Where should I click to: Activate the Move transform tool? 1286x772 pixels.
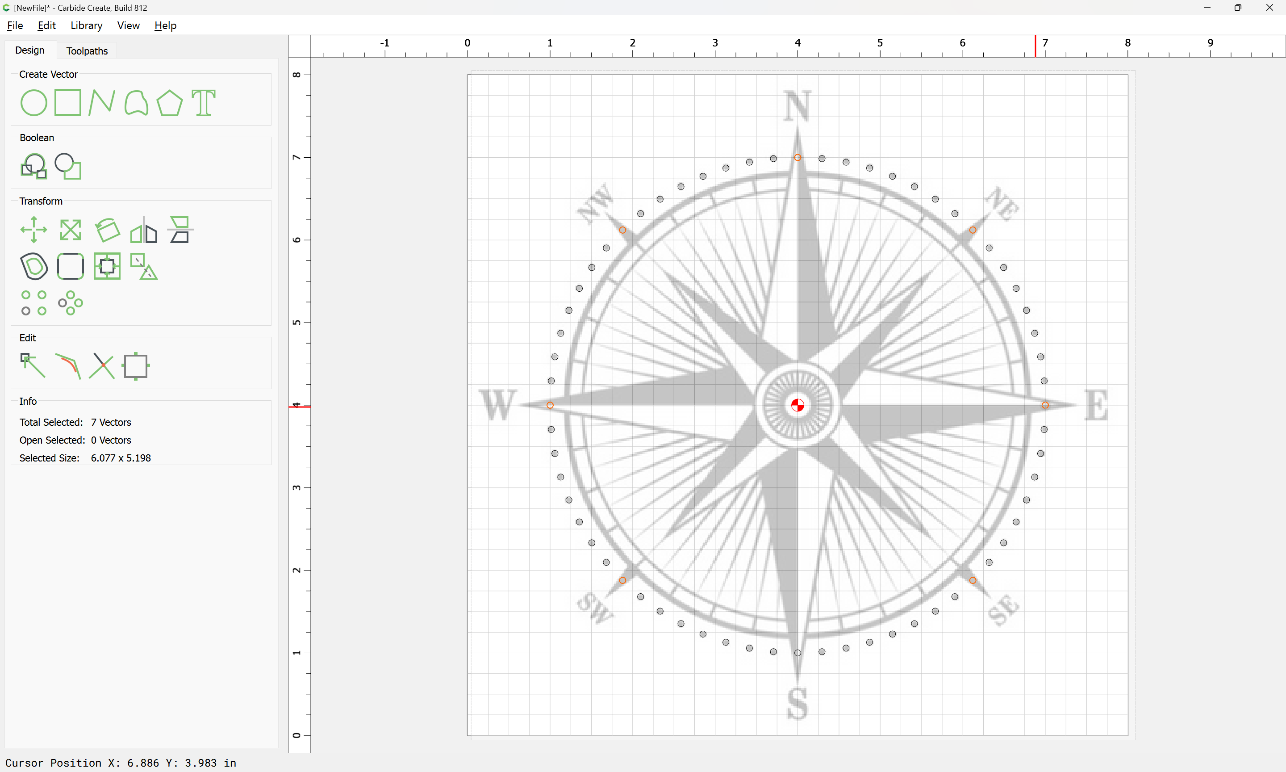34,230
